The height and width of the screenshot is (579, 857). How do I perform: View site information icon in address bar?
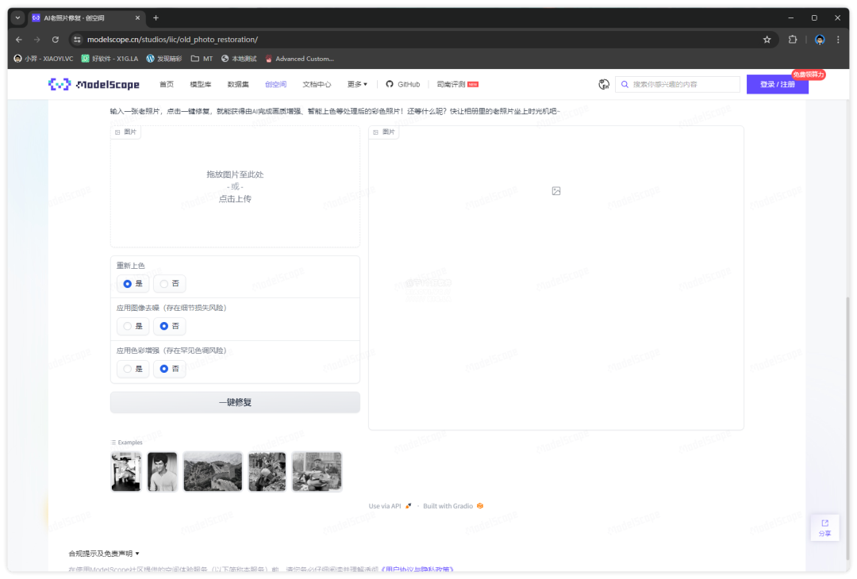[x=77, y=40]
